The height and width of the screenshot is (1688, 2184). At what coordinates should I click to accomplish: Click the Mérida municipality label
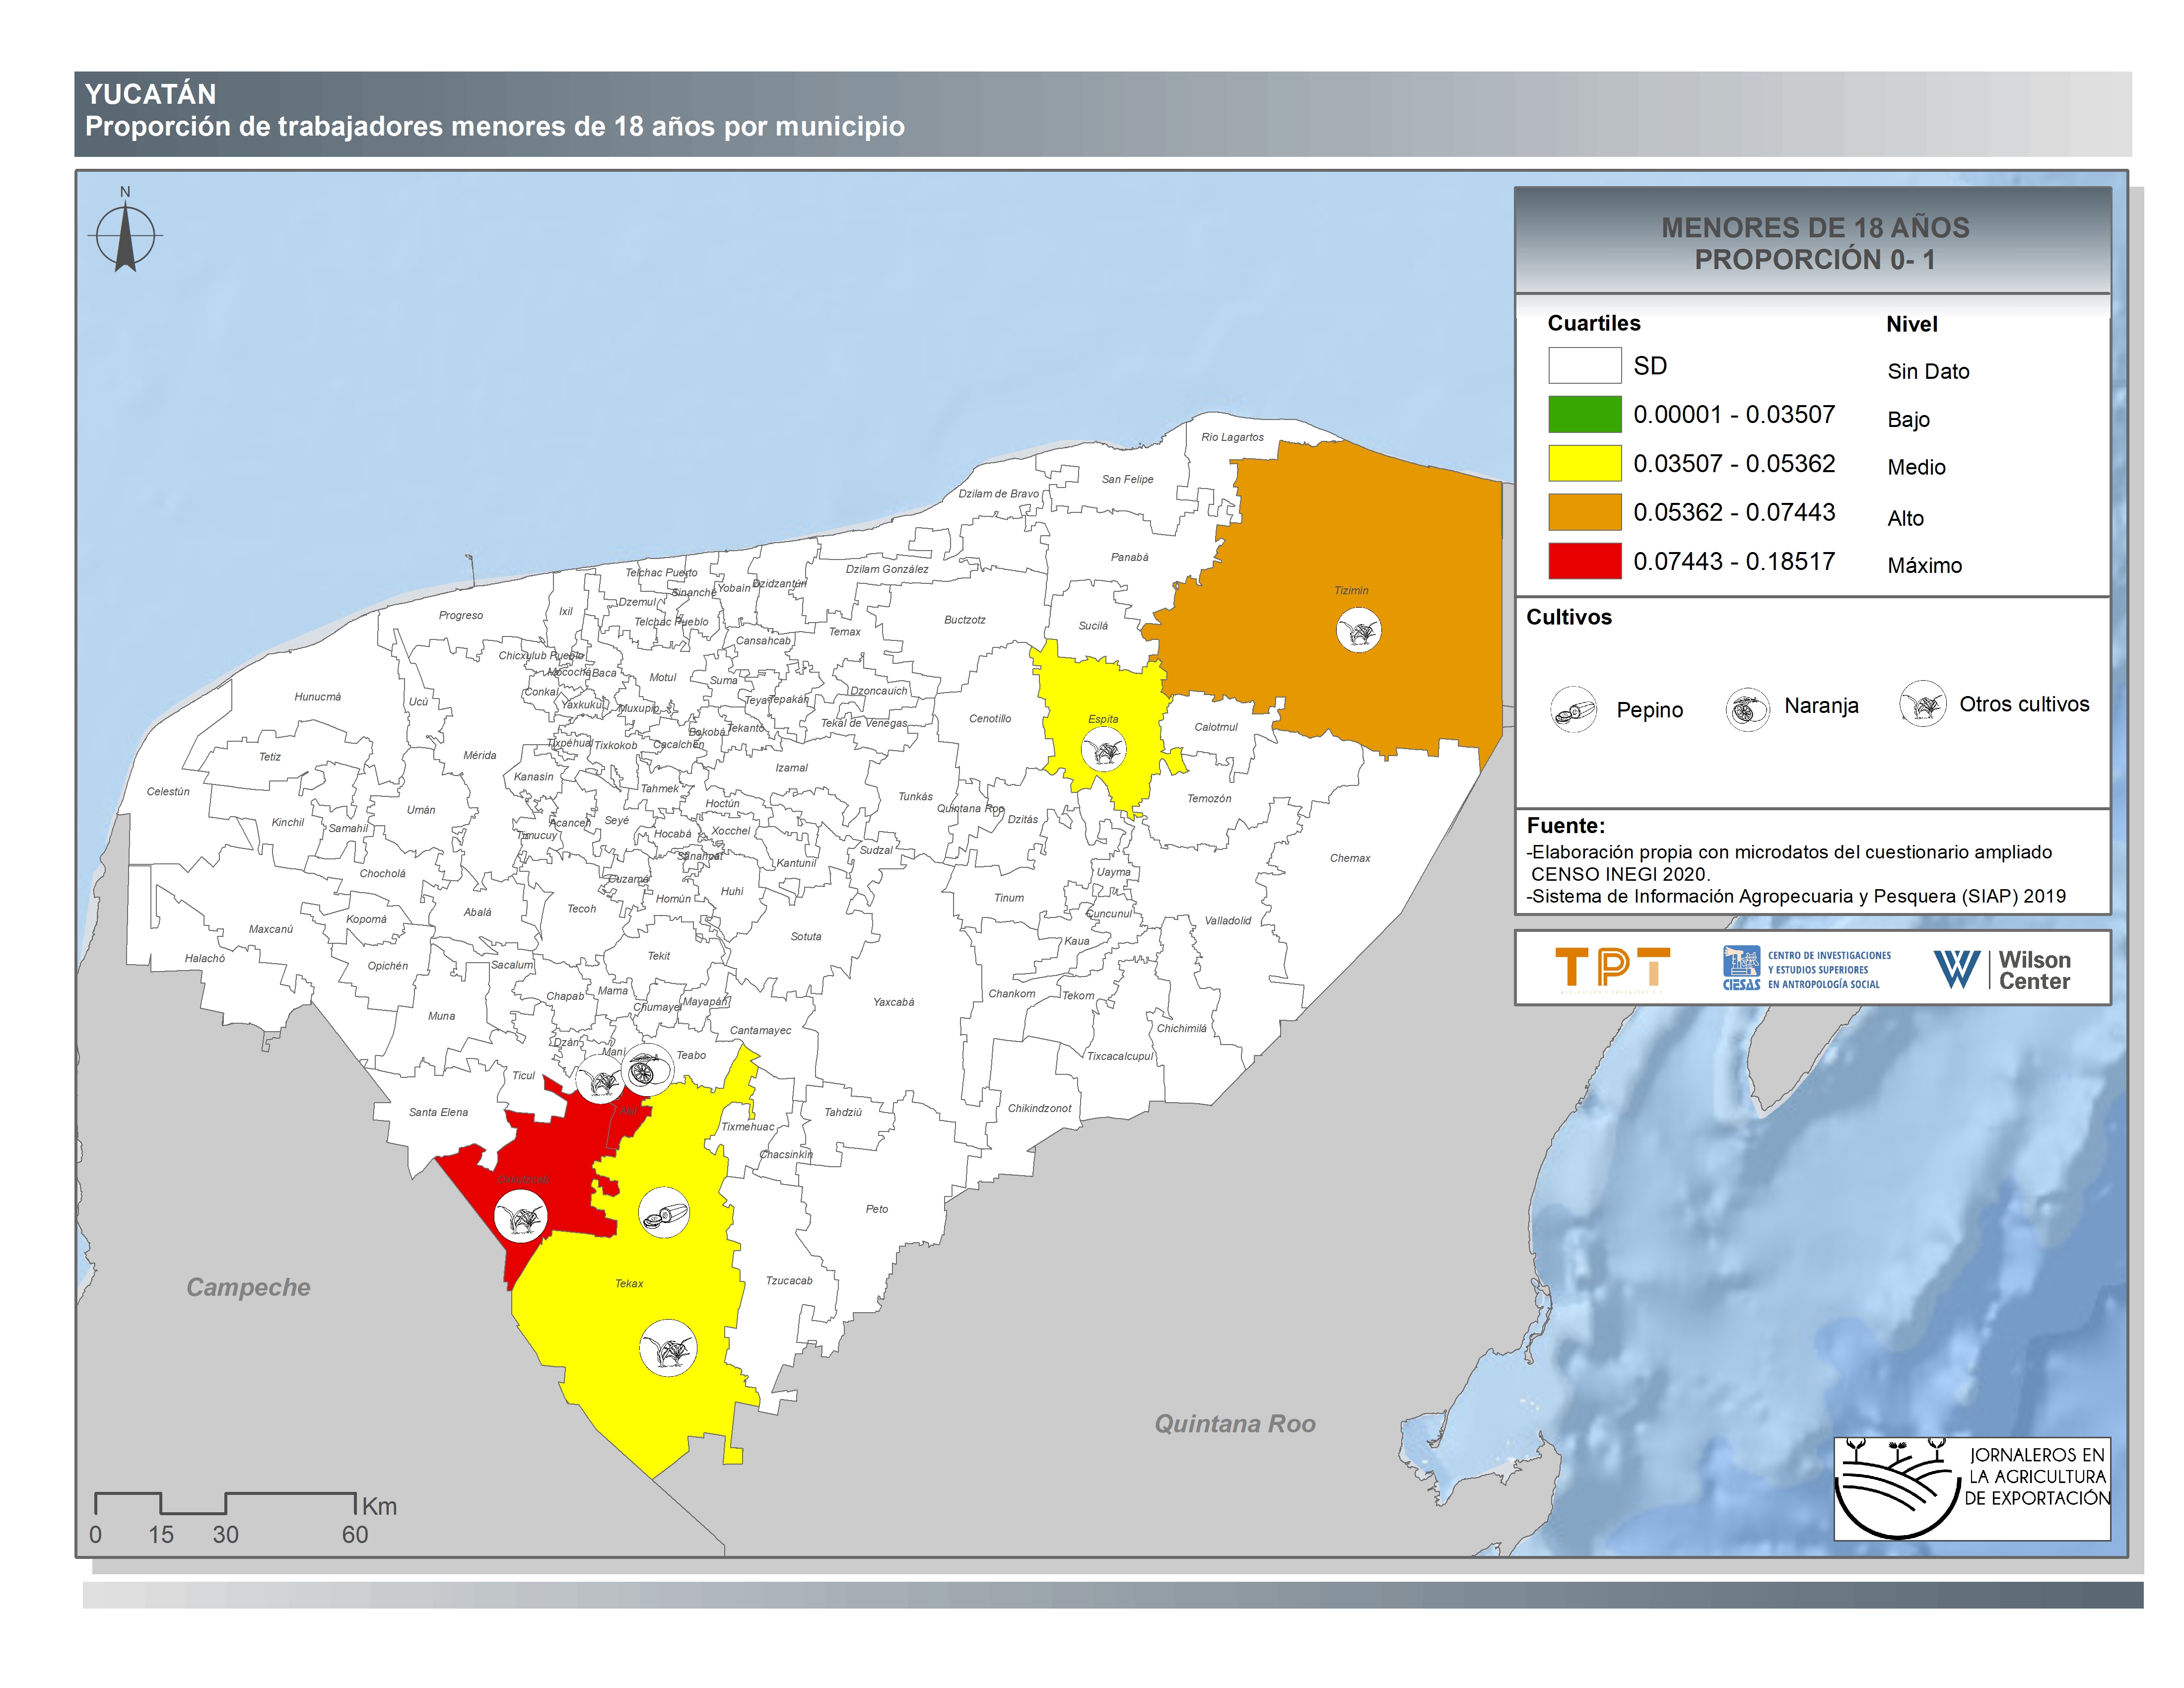click(480, 755)
